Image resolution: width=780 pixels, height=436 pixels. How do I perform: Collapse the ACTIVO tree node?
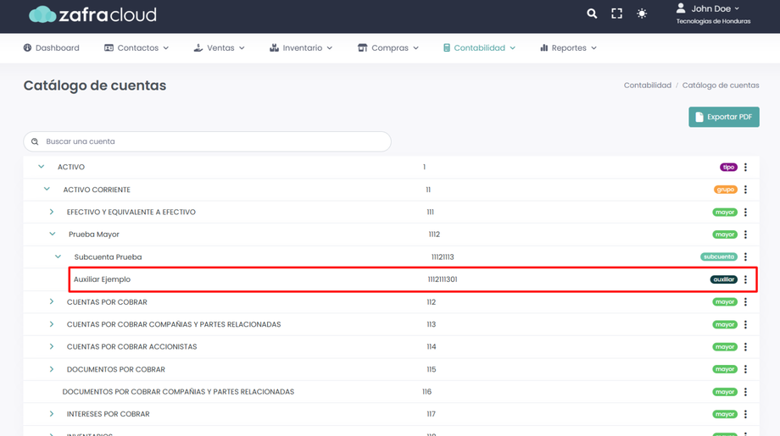click(41, 167)
